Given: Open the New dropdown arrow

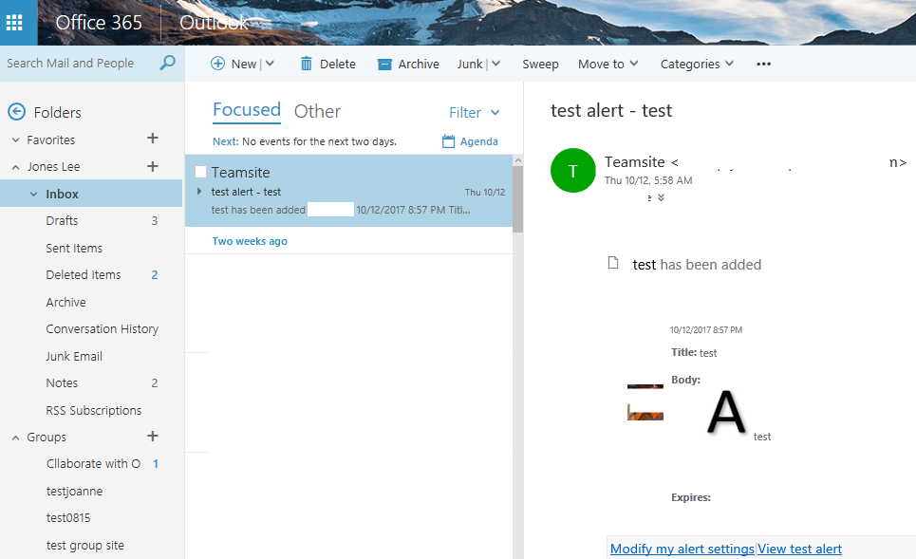Looking at the screenshot, I should coord(270,64).
